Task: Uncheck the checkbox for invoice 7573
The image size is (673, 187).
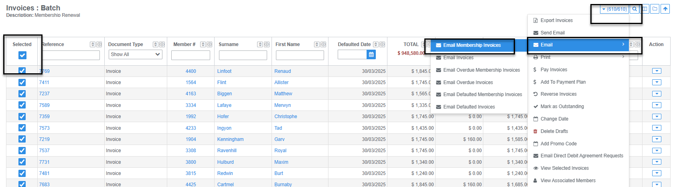Action: point(22,128)
